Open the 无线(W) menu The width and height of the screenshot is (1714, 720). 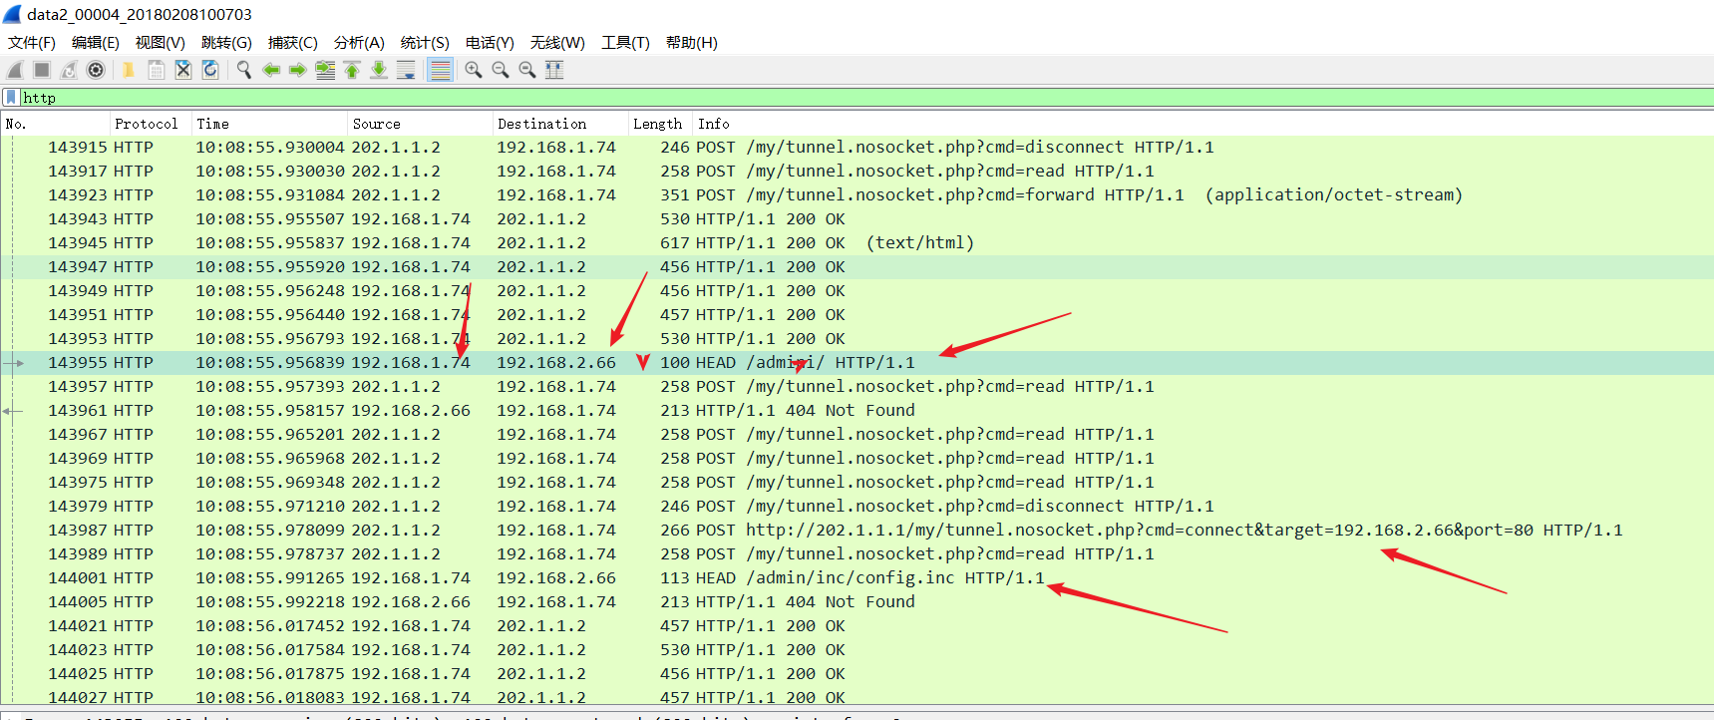click(557, 42)
